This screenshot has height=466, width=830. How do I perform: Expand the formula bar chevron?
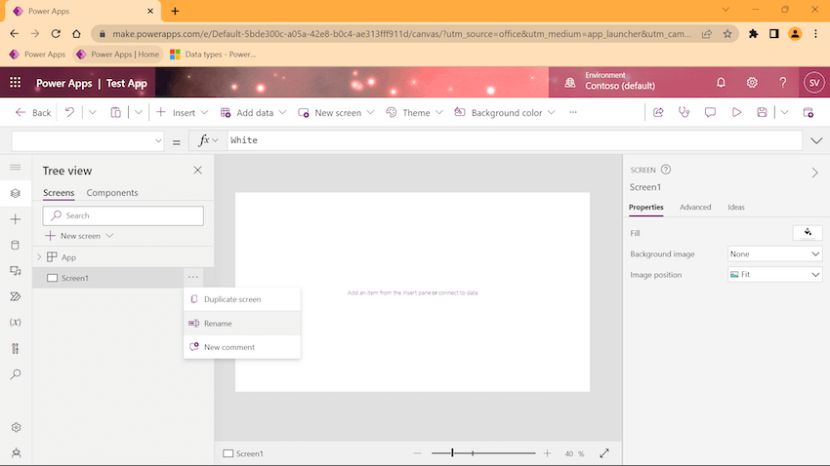pyautogui.click(x=816, y=140)
